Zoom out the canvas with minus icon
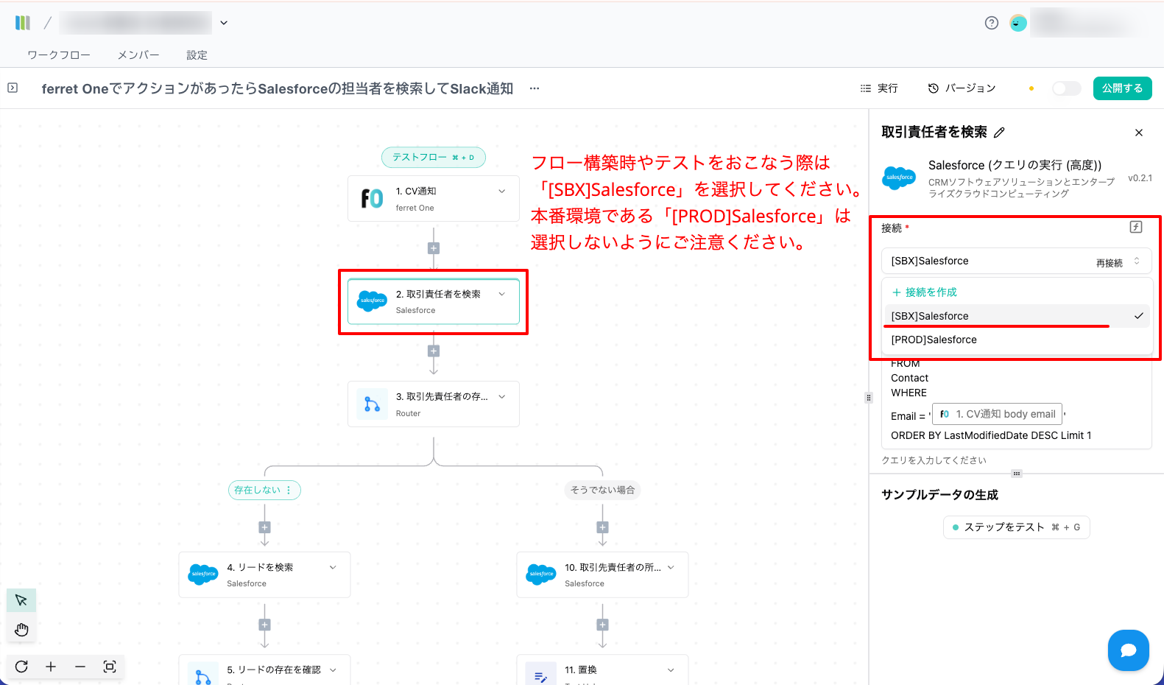1164x685 pixels. click(x=80, y=667)
